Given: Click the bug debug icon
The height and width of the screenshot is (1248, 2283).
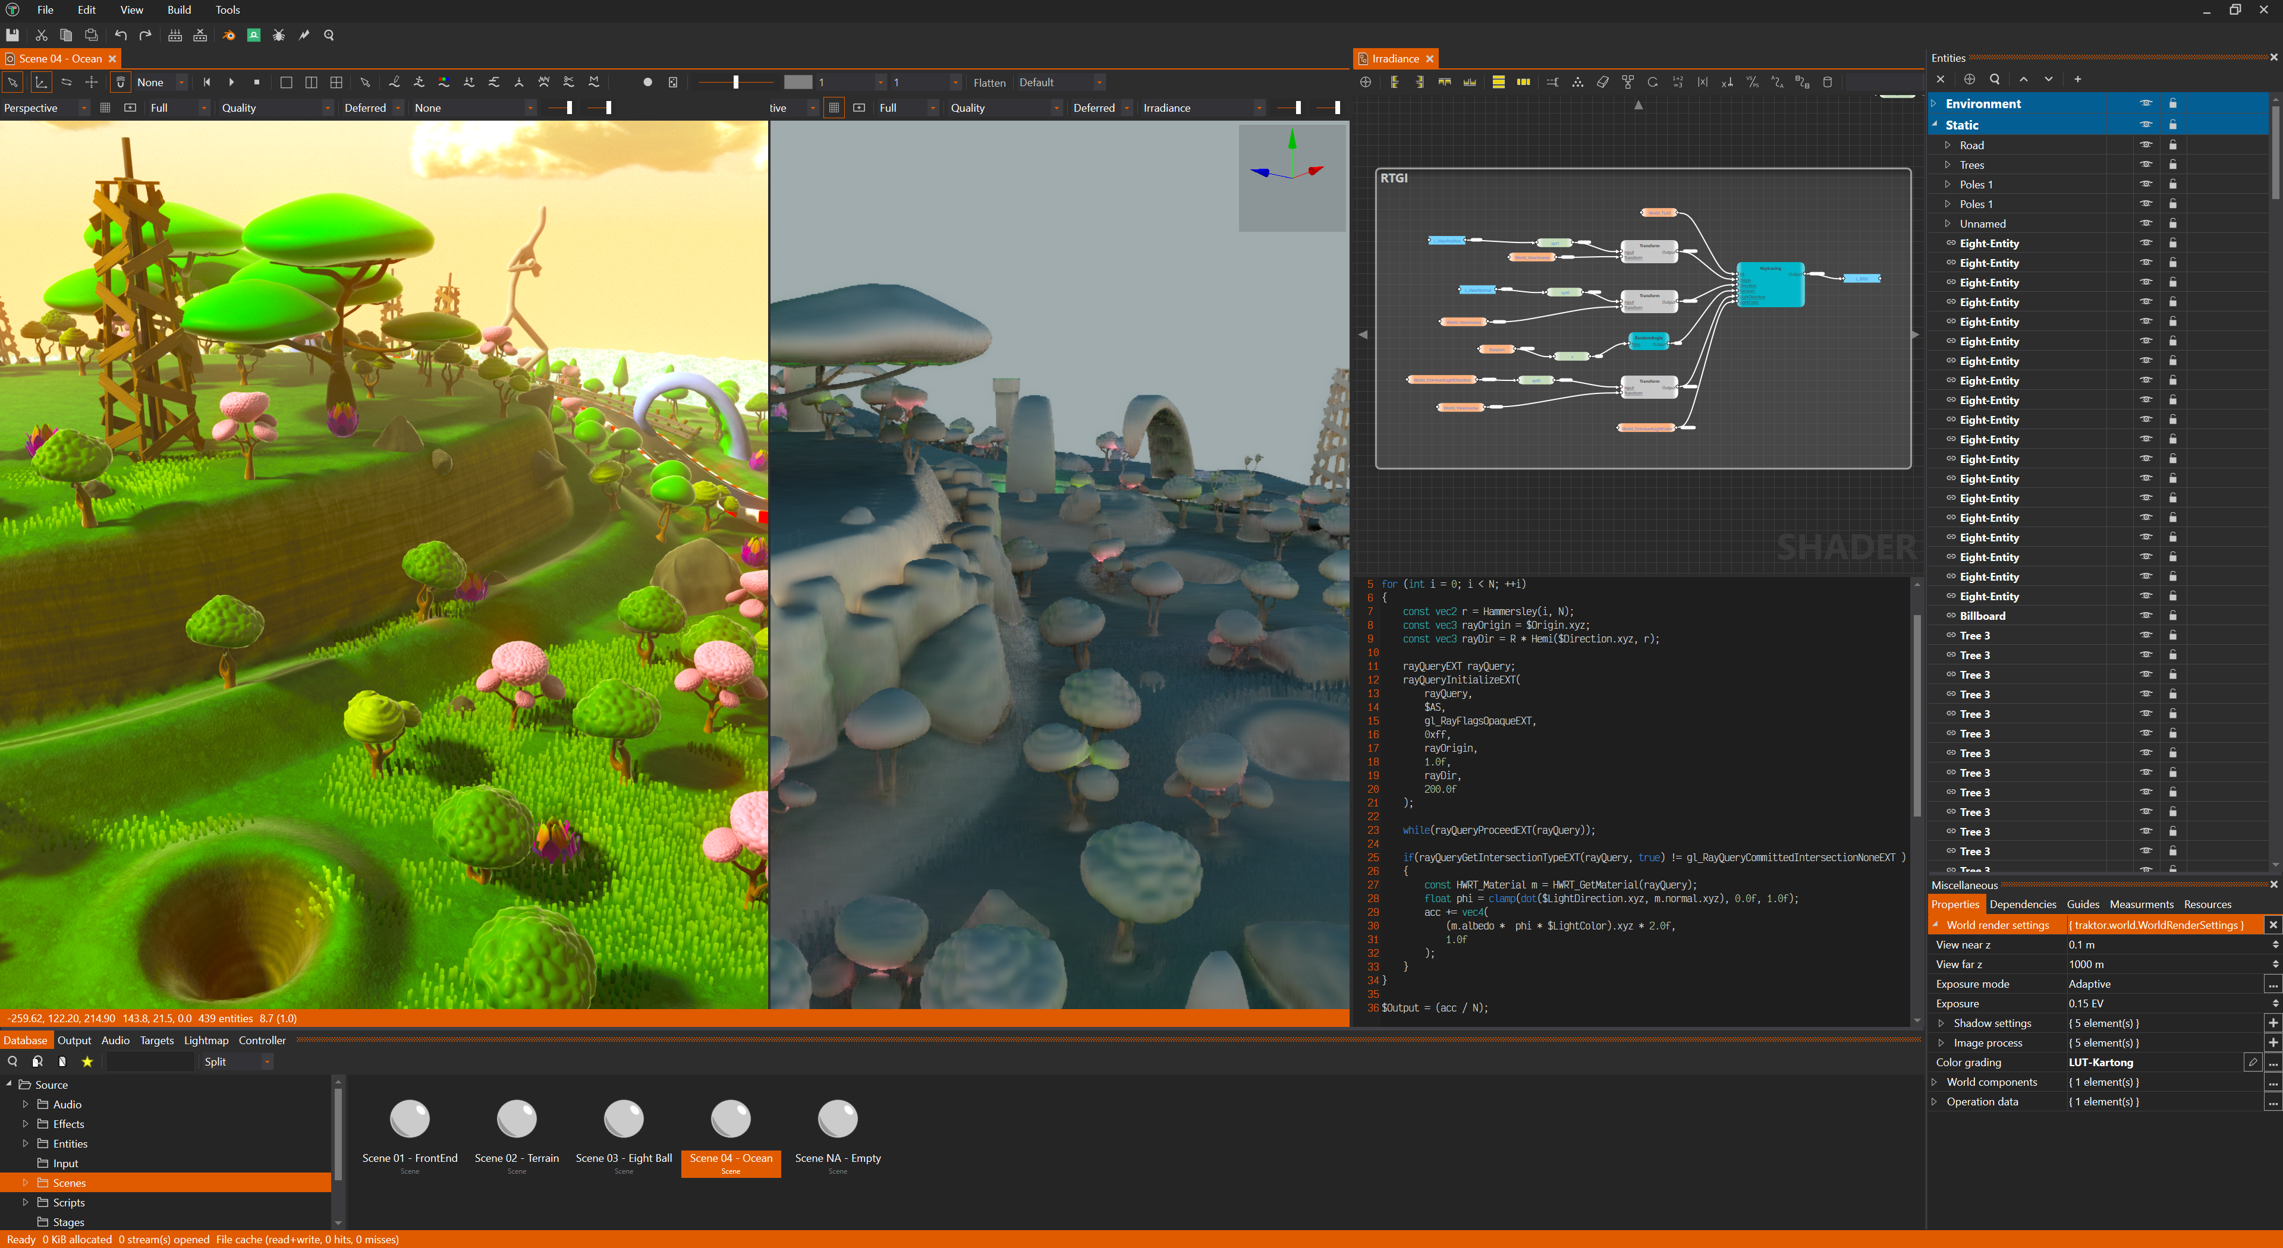Looking at the screenshot, I should point(278,36).
